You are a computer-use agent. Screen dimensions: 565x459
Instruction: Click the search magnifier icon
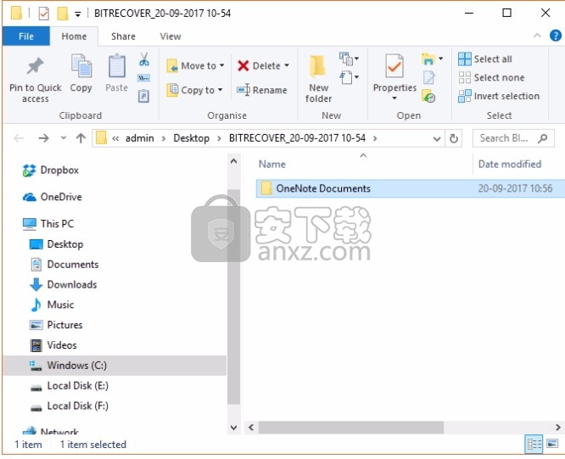click(543, 138)
